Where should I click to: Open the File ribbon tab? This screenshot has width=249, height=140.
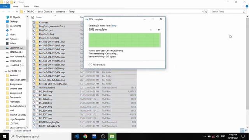click(x=5, y=6)
